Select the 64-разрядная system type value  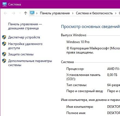(x=113, y=85)
